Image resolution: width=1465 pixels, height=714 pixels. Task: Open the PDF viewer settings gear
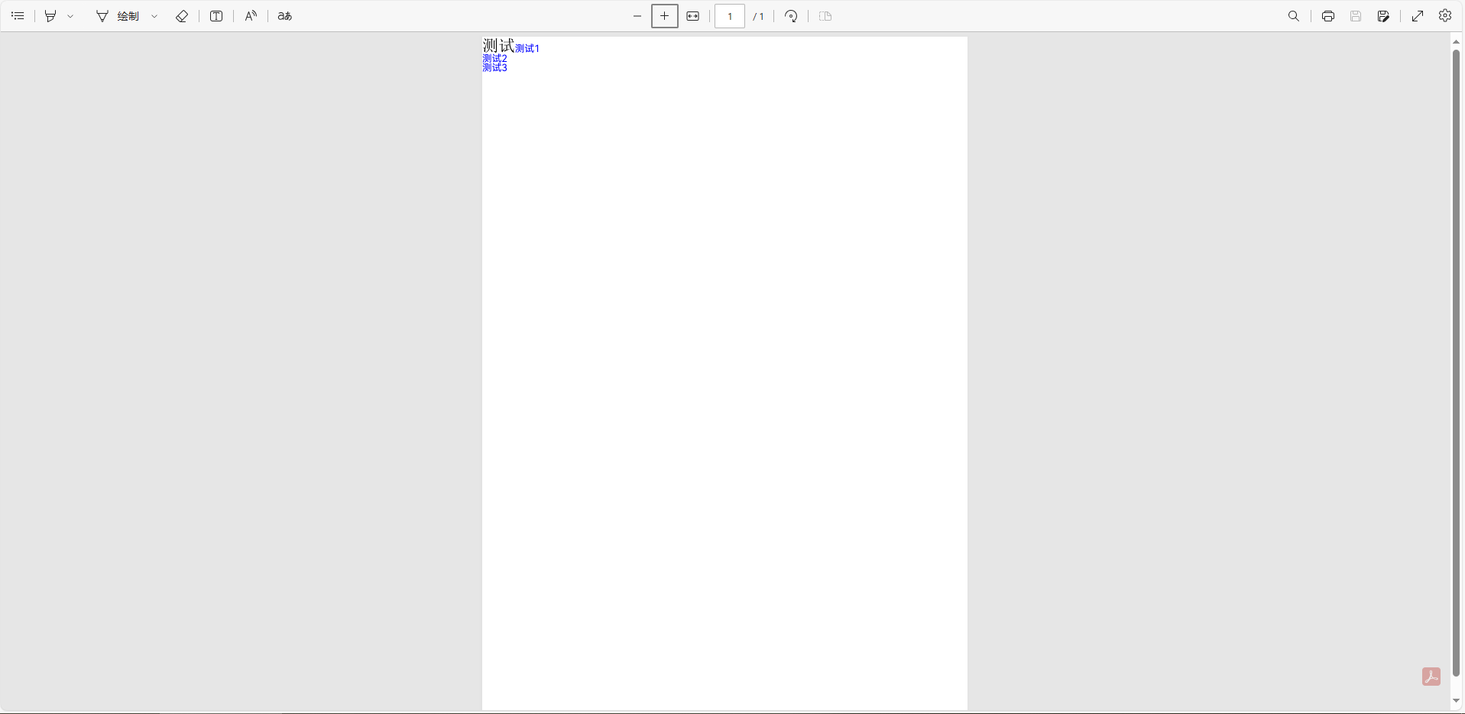[1445, 16]
